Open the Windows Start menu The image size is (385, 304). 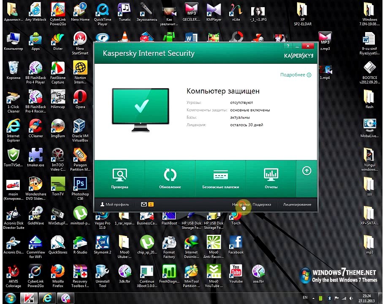[11, 298]
